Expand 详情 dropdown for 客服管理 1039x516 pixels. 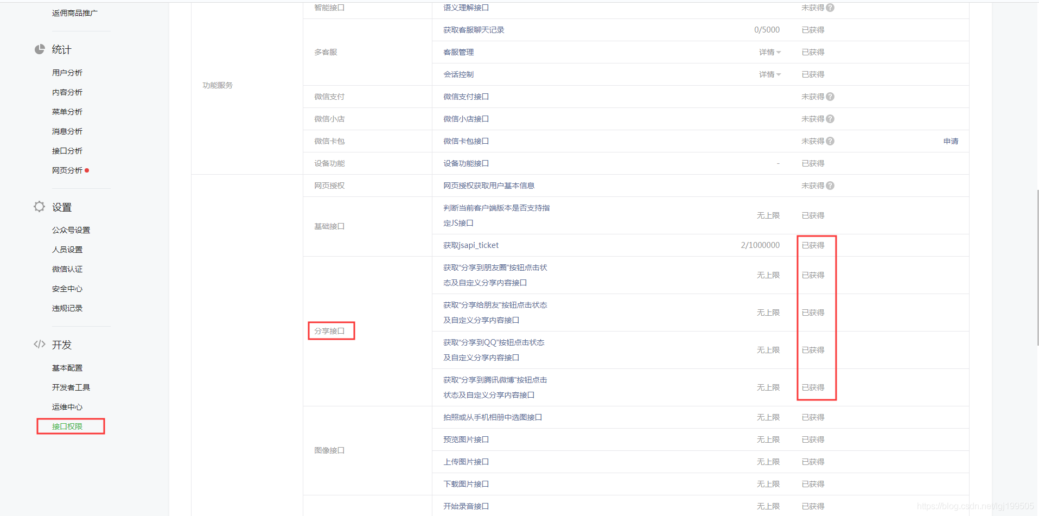tap(770, 52)
